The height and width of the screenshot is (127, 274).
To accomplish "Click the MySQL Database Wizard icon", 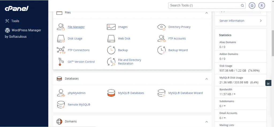I will point(161,93).
